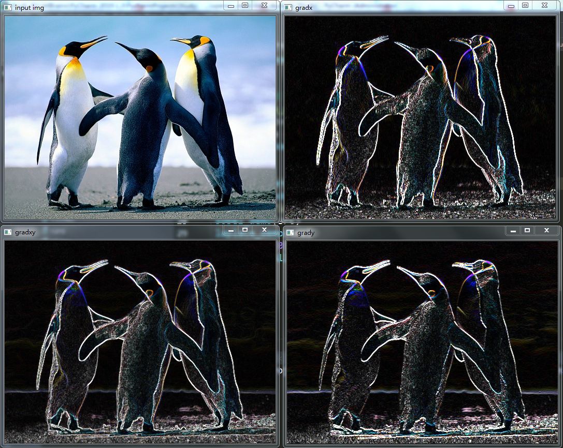The width and height of the screenshot is (563, 448).
Task: Click the gradient image in gradxy window
Action: pos(140,342)
